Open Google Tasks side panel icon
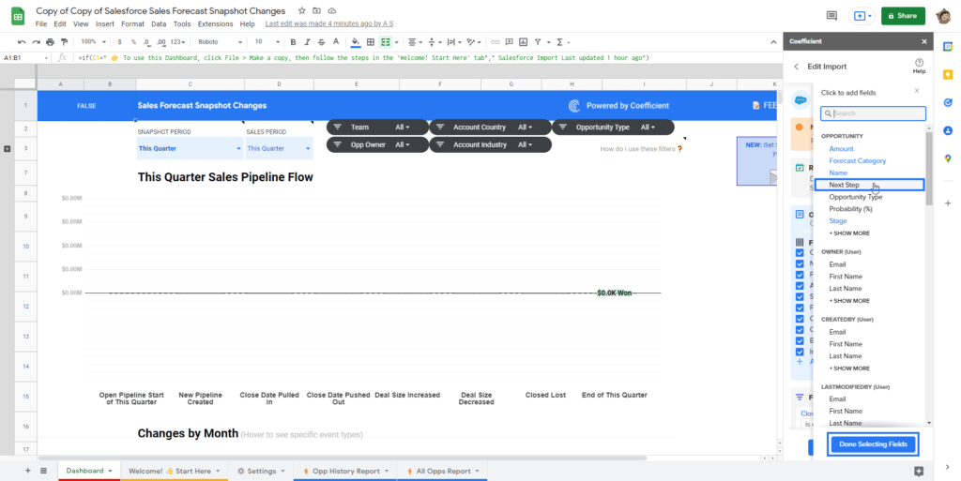Viewport: 961px width, 481px height. click(x=948, y=102)
